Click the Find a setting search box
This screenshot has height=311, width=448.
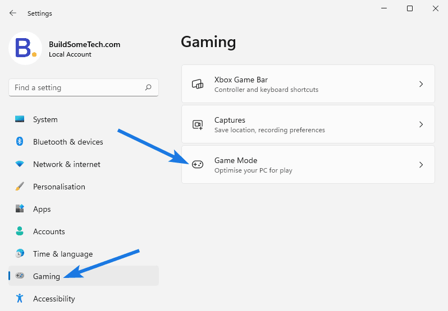coord(84,87)
